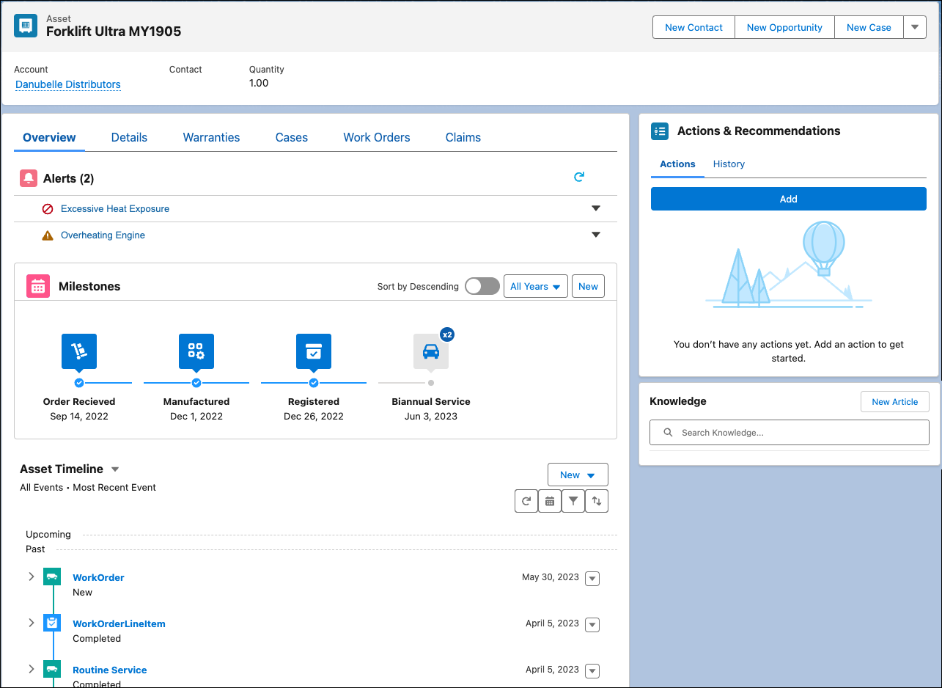Open the Registered milestone icon
Viewport: 942px width, 688px height.
tap(313, 351)
